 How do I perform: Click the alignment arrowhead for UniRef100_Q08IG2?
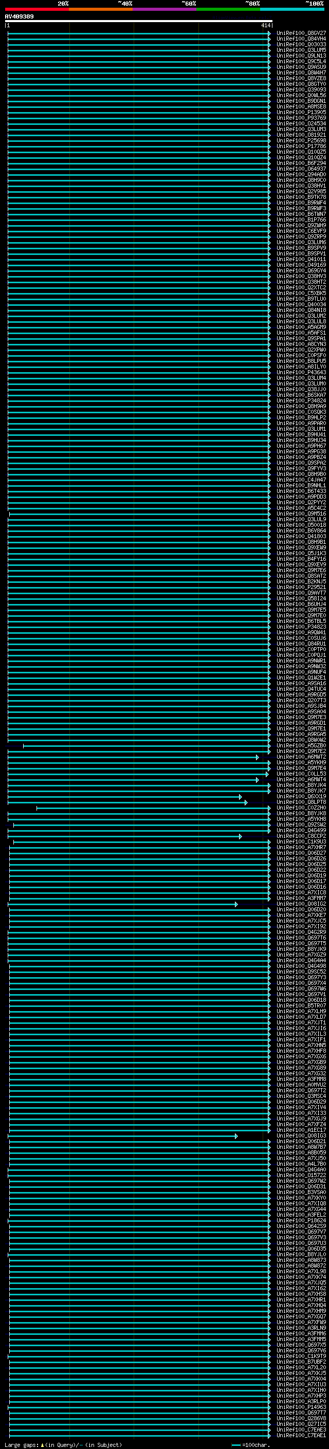pos(236,904)
